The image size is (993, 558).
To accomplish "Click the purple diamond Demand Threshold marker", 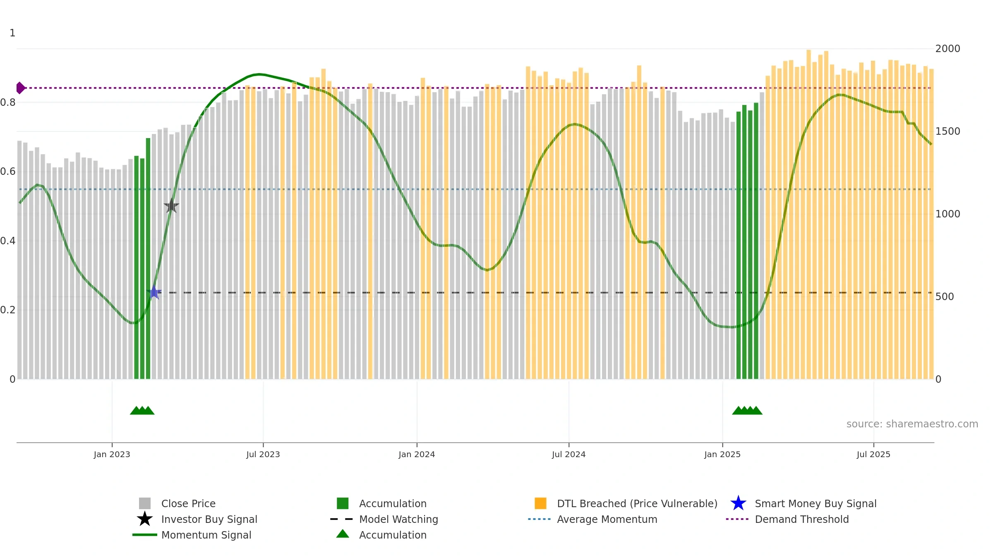I will coord(20,88).
